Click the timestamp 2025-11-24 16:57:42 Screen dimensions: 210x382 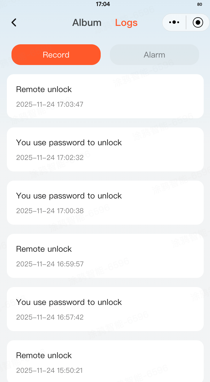tap(50, 317)
